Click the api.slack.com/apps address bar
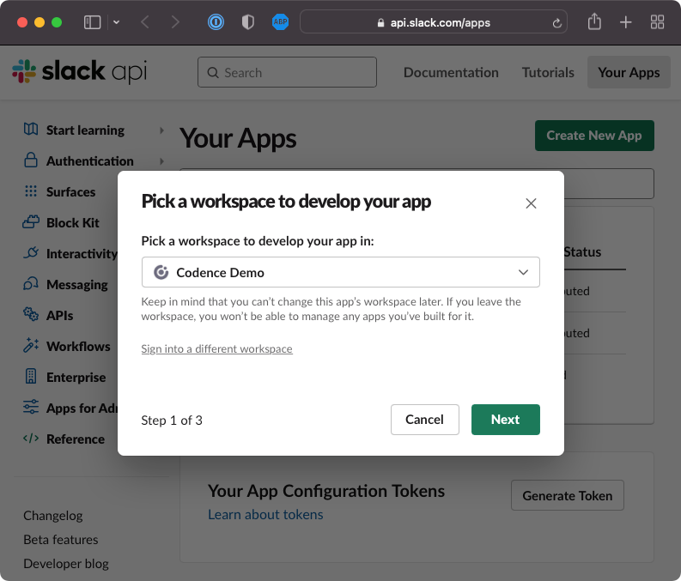The width and height of the screenshot is (681, 581). (x=433, y=22)
